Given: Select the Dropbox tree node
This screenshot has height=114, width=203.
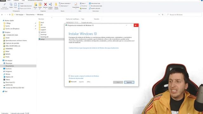Looking at the screenshot, I should [7, 32].
